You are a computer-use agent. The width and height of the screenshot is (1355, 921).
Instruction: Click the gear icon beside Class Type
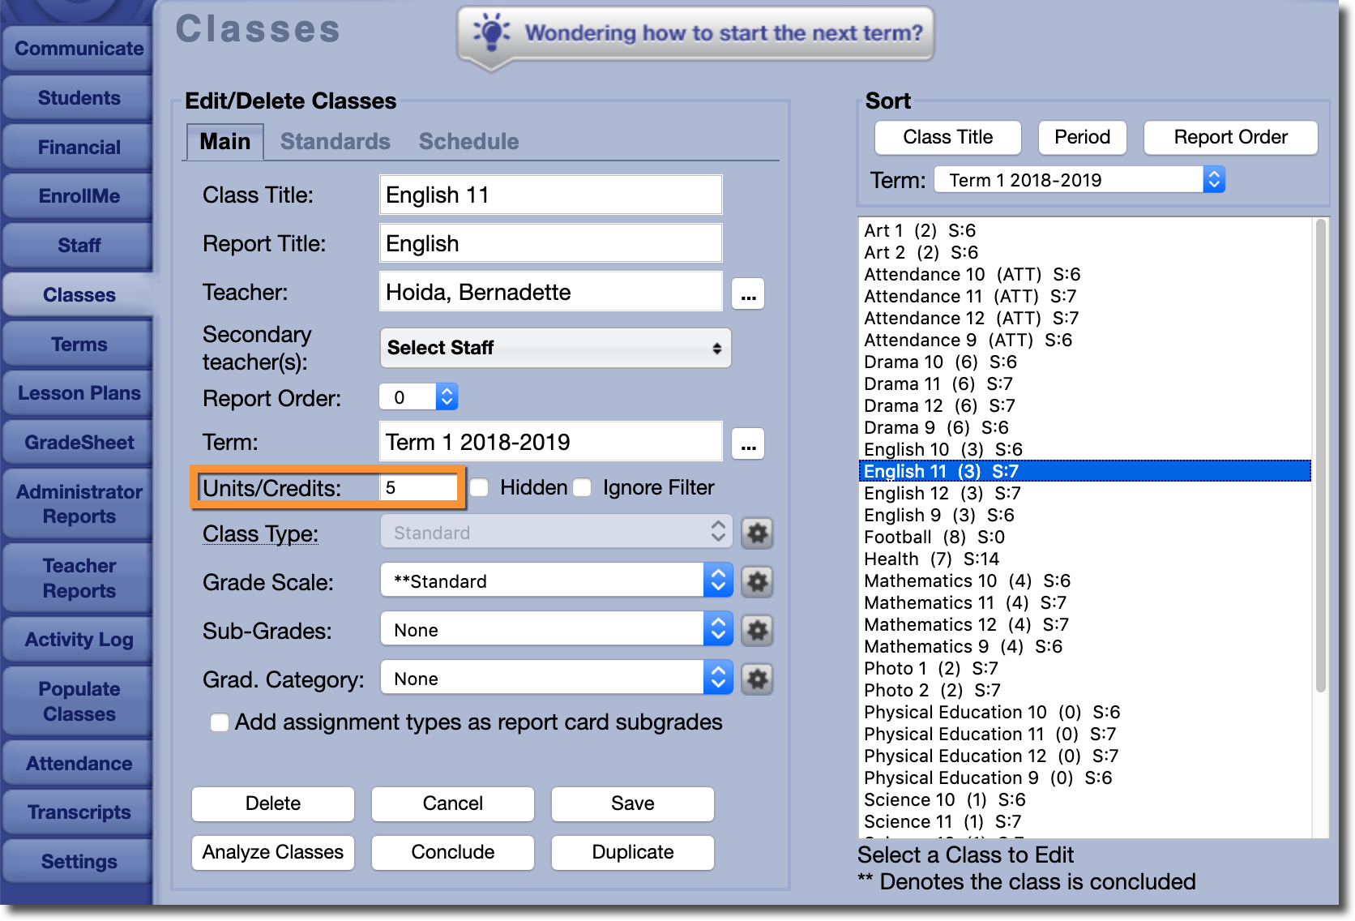point(757,533)
